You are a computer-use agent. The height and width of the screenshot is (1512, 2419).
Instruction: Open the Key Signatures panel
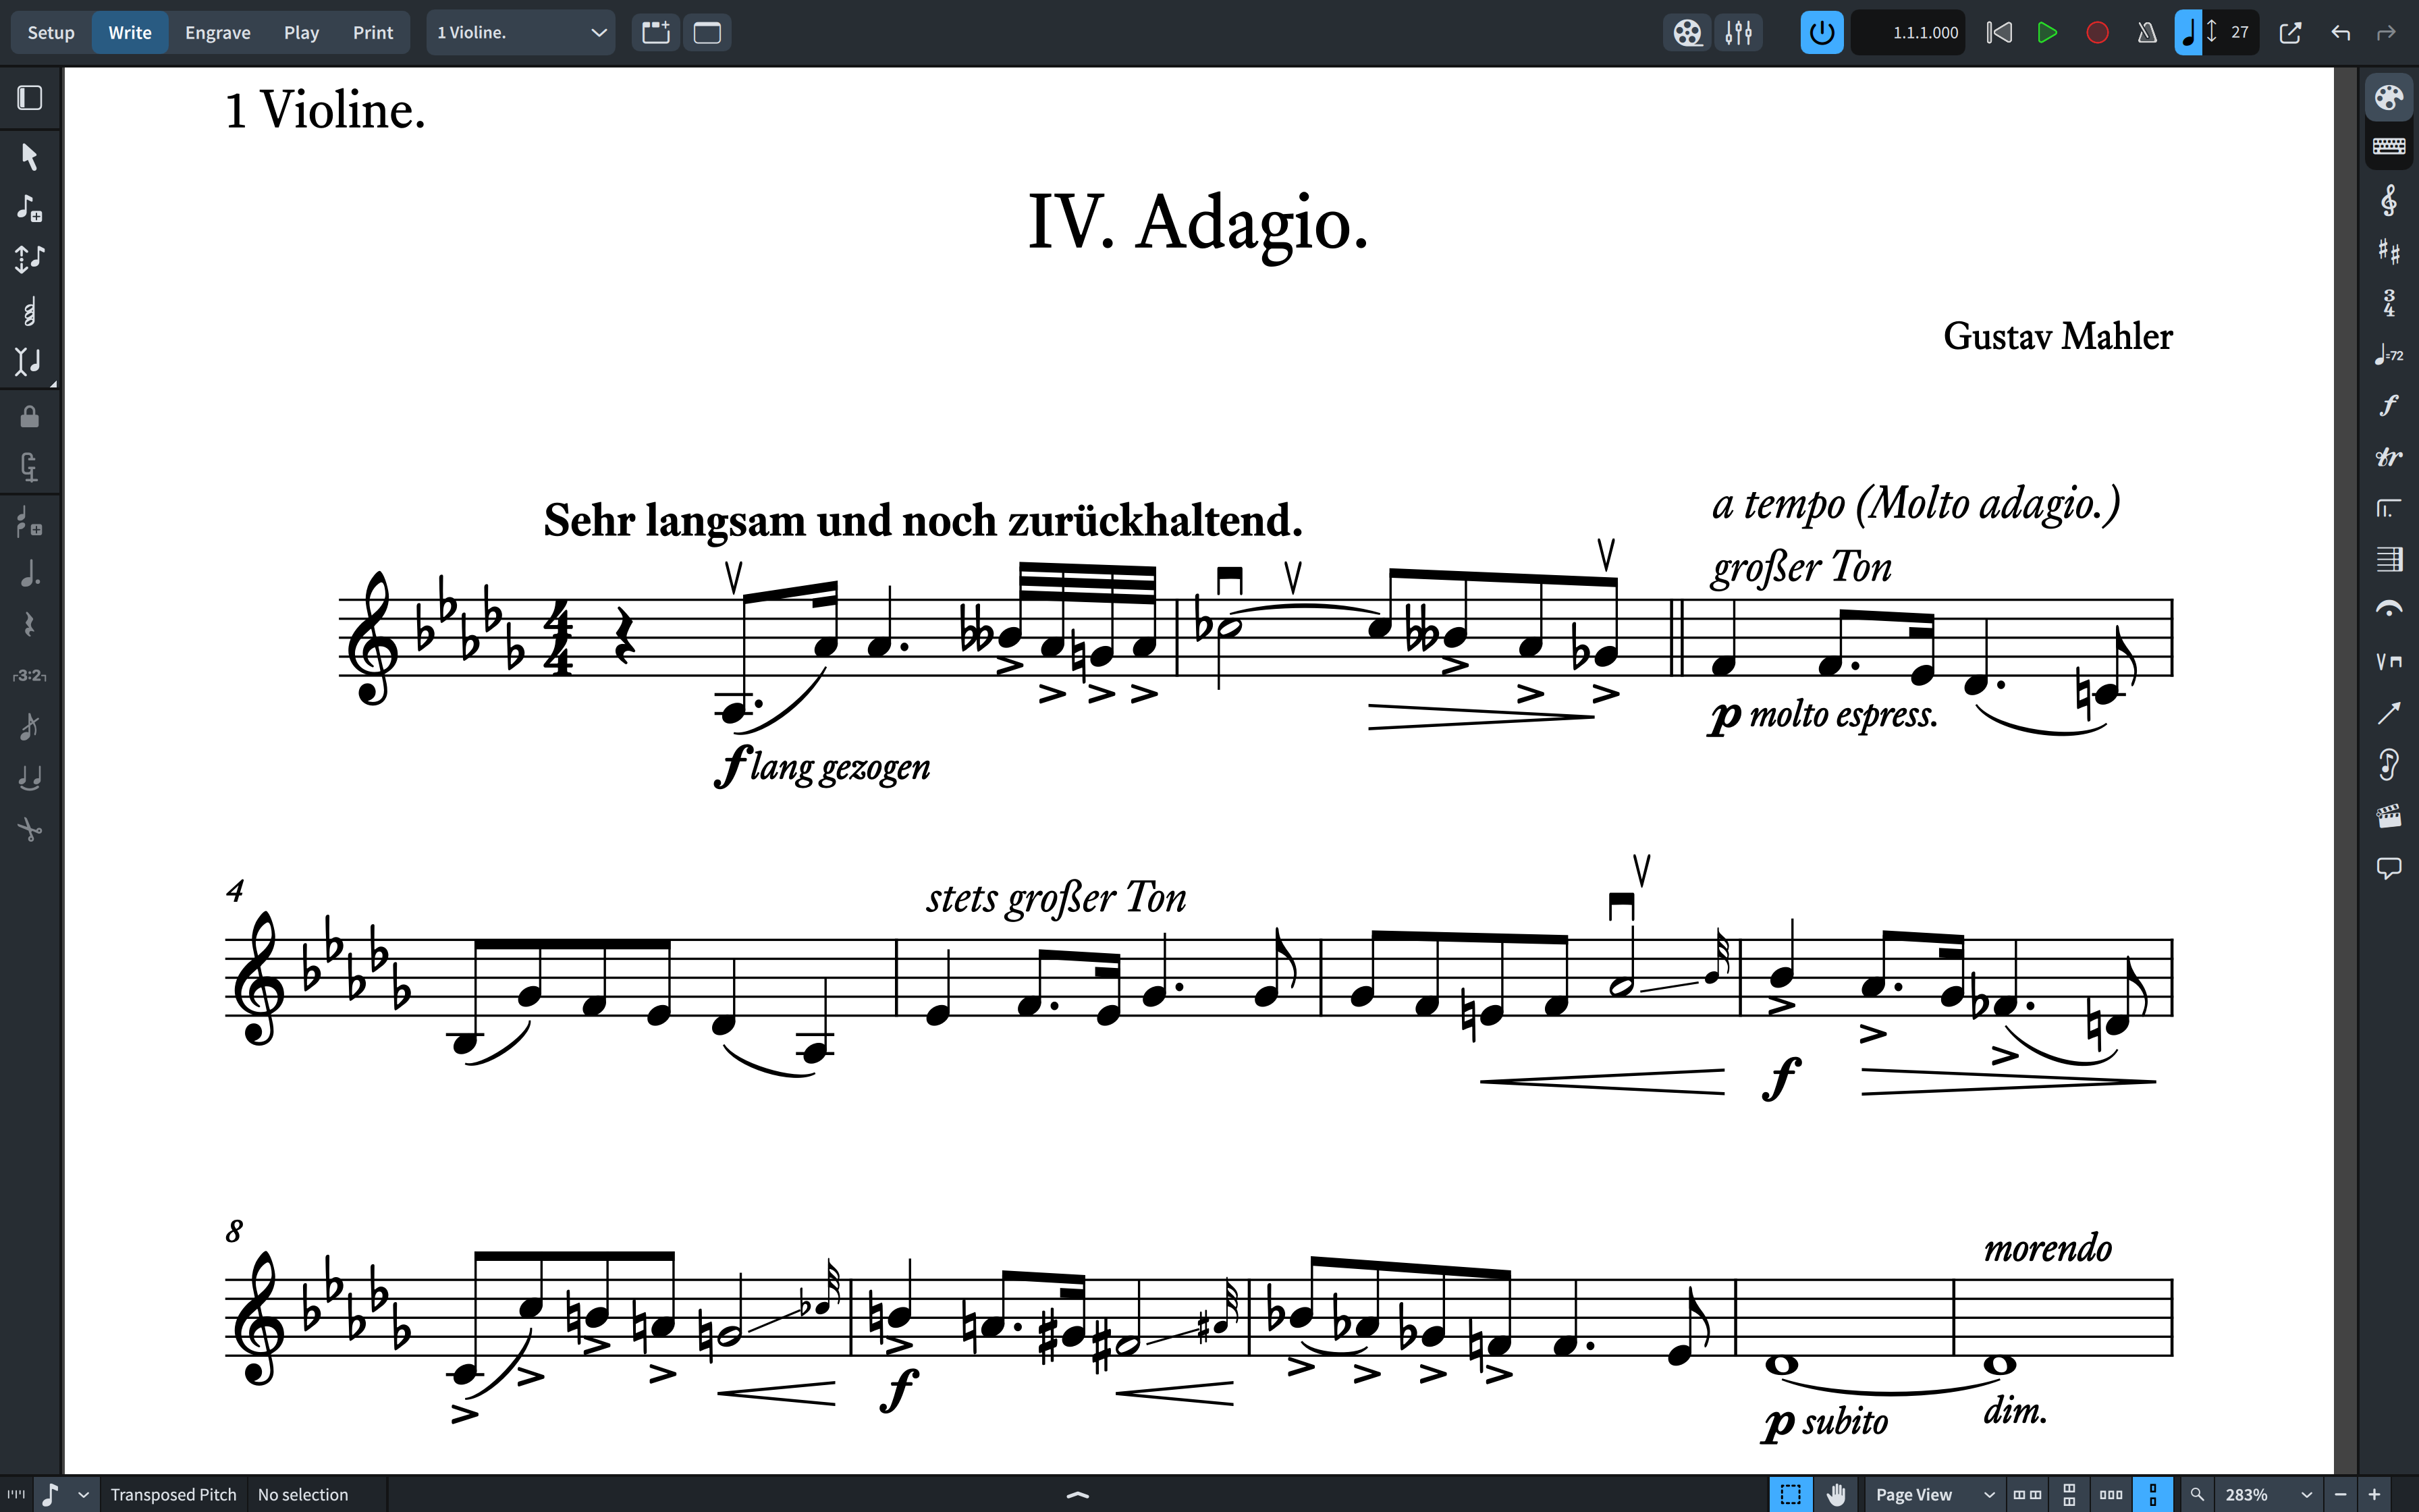(x=2389, y=251)
